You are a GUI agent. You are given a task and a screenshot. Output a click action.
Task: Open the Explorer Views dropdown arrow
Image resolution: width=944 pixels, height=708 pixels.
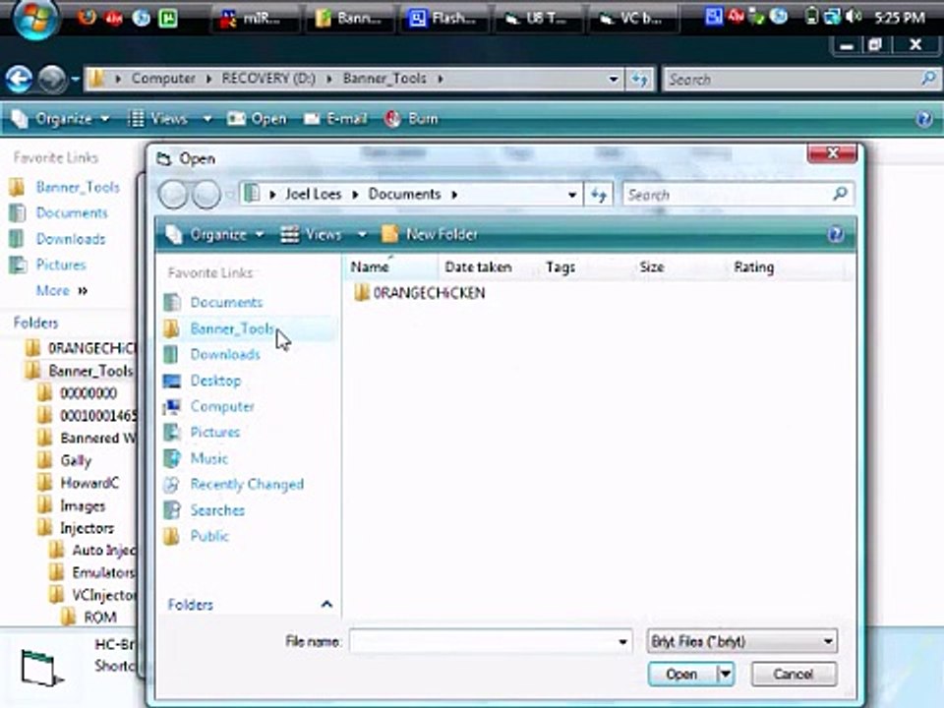tap(207, 119)
